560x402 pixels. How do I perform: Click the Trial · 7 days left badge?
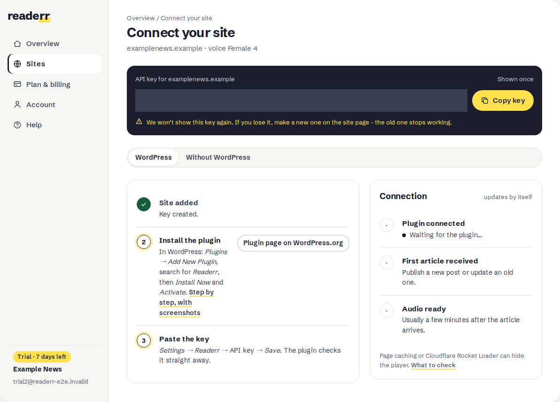(42, 356)
